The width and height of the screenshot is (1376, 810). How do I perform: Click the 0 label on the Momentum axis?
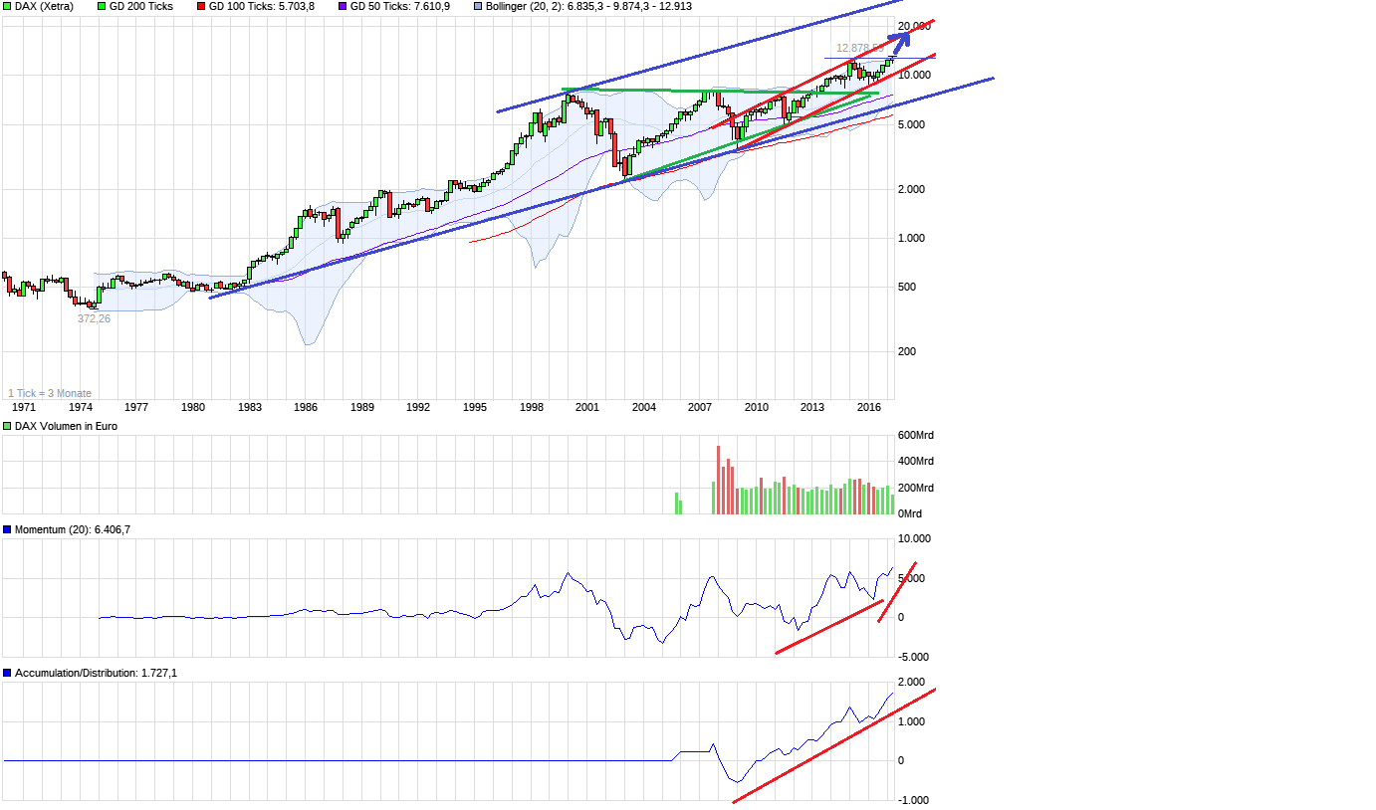(x=901, y=617)
